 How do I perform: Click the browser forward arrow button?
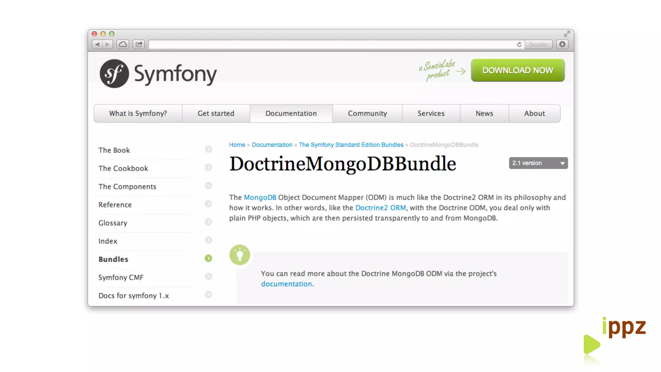[107, 44]
